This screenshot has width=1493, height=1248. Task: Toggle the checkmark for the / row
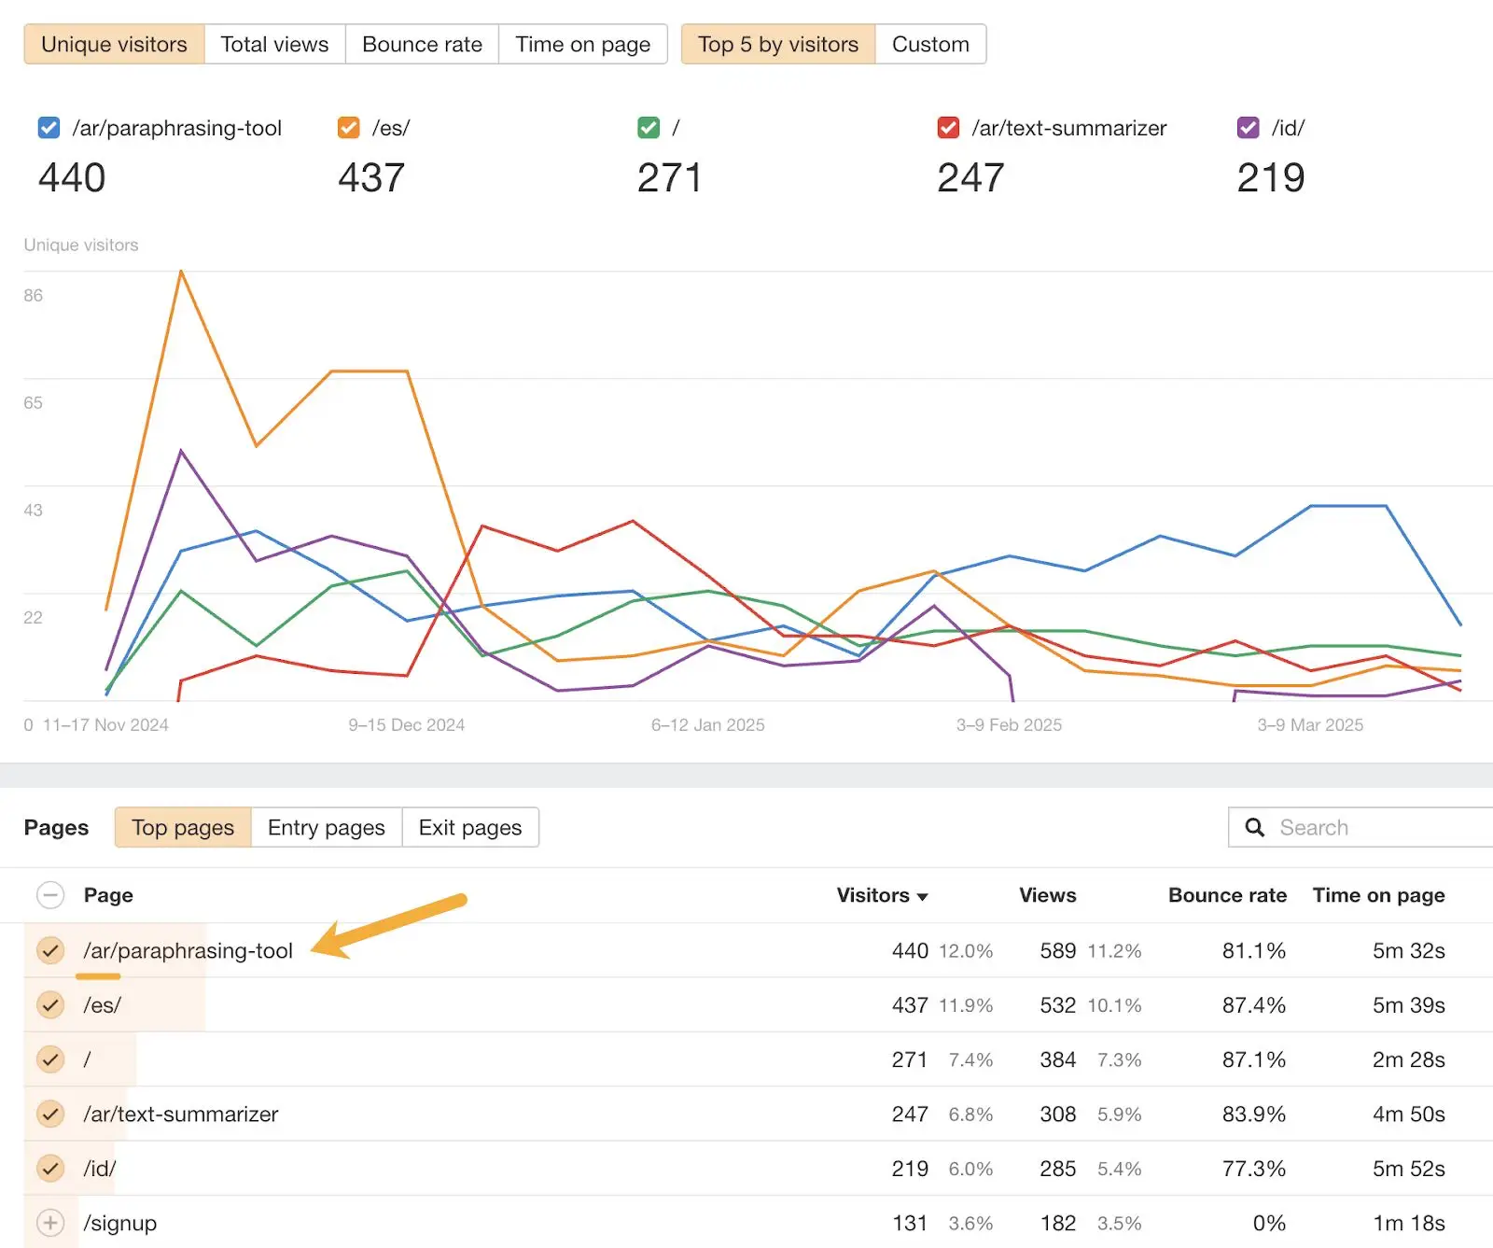click(x=50, y=1059)
